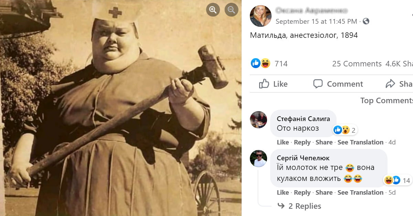
Task: Click the zoom out magnifier icon
Action: tap(231, 10)
